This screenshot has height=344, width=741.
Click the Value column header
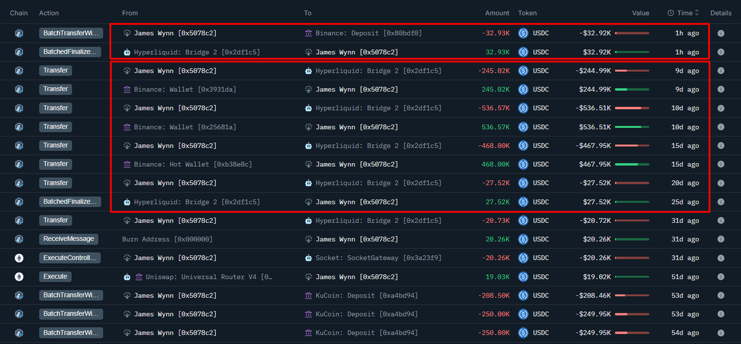(640, 13)
